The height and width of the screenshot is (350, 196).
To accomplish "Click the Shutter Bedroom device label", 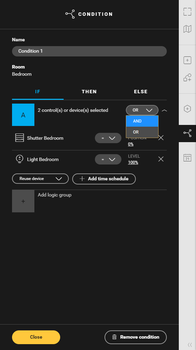I will (45, 138).
